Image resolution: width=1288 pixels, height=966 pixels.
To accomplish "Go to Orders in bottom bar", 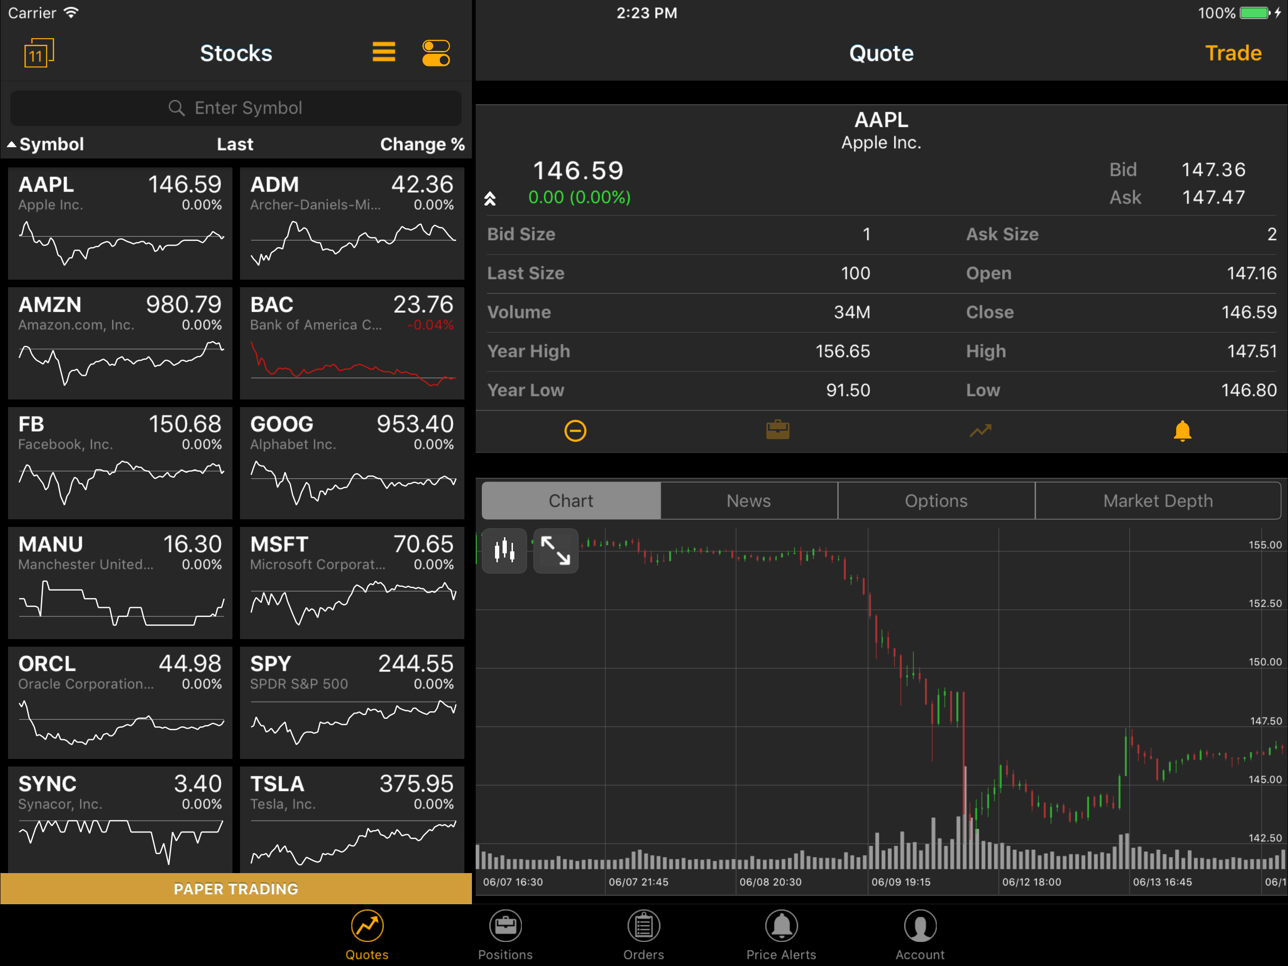I will [644, 934].
